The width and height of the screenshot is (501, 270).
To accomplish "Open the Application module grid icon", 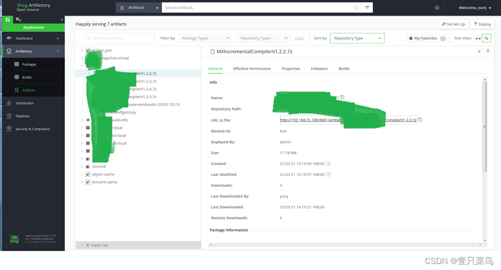I will 8,19.
